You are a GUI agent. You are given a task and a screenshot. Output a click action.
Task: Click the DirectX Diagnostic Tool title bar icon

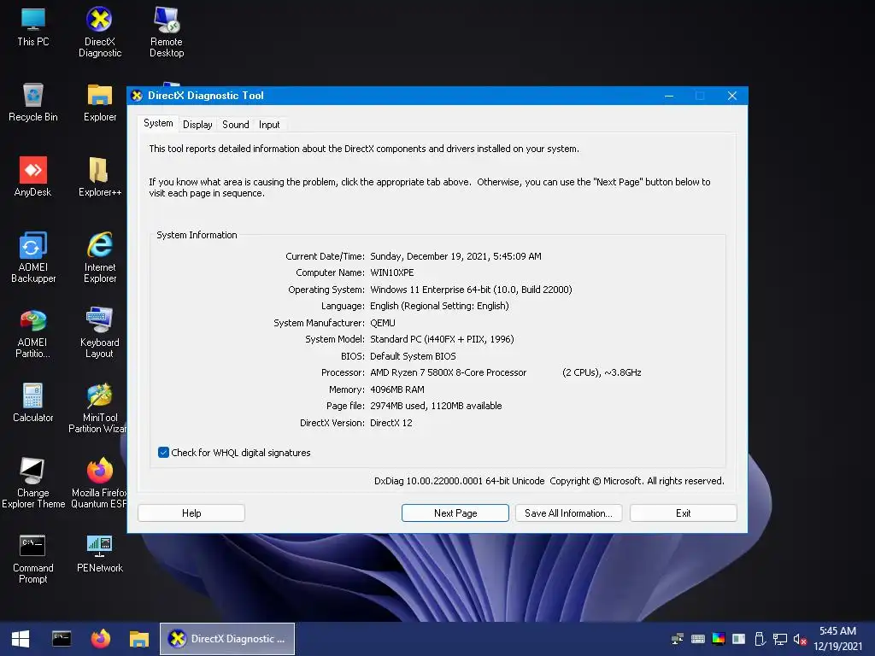tap(137, 96)
